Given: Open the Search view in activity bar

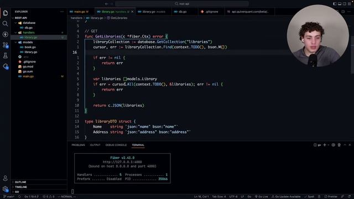Looking at the screenshot, I should pyautogui.click(x=5, y=23).
